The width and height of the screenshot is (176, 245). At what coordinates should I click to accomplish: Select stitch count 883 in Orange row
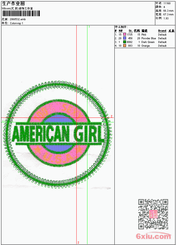130,46
